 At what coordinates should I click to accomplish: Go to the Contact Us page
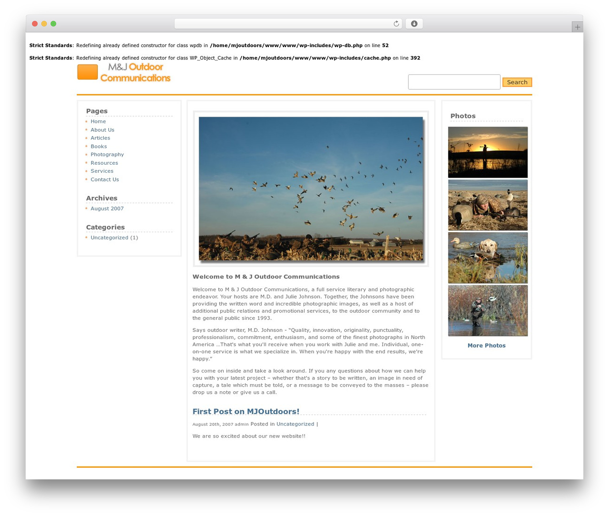[105, 179]
